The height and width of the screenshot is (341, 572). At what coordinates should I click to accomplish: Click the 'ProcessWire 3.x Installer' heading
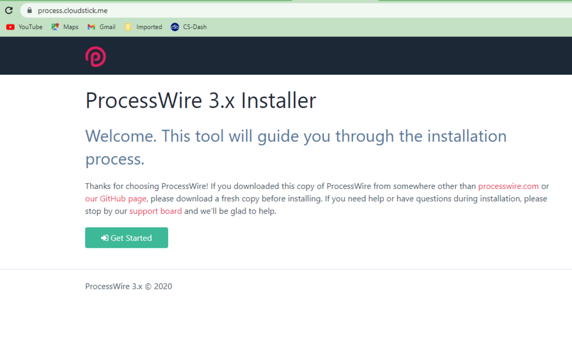point(200,101)
